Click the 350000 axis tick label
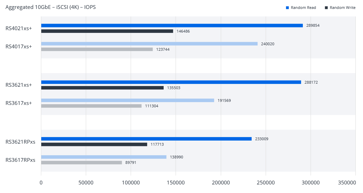The height and width of the screenshot is (193, 363). pyautogui.click(x=347, y=183)
